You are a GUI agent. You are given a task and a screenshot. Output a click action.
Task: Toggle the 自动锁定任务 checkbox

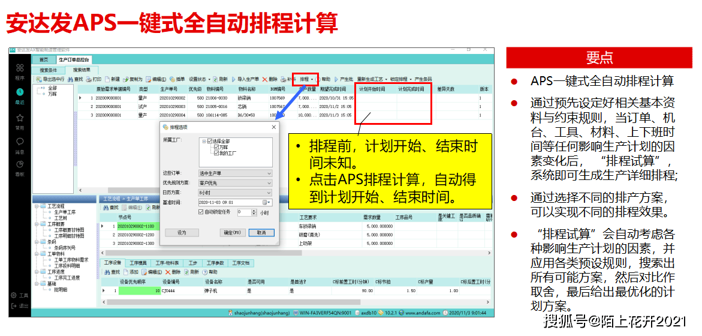[x=201, y=212]
